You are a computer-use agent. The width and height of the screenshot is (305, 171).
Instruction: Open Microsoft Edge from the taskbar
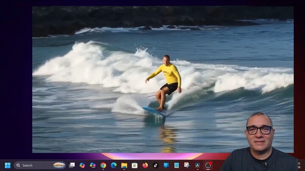click(114, 166)
